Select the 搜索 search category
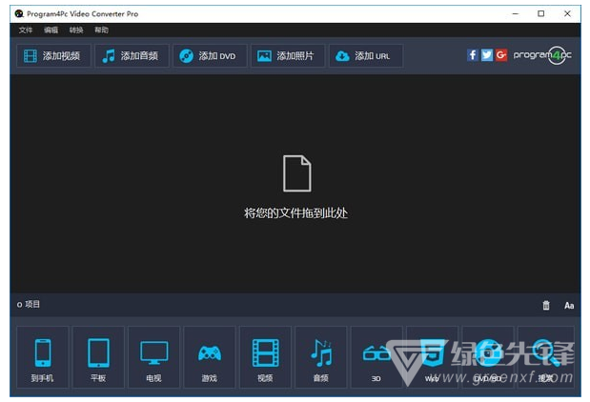590x402 pixels. [x=546, y=357]
